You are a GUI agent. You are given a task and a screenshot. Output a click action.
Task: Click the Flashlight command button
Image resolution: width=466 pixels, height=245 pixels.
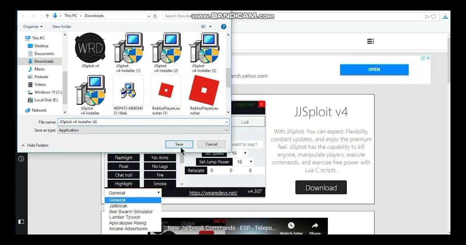click(123, 158)
